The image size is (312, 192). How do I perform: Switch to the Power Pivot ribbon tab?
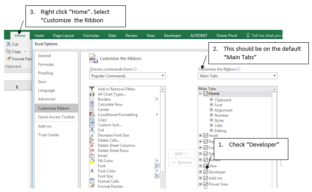click(227, 36)
